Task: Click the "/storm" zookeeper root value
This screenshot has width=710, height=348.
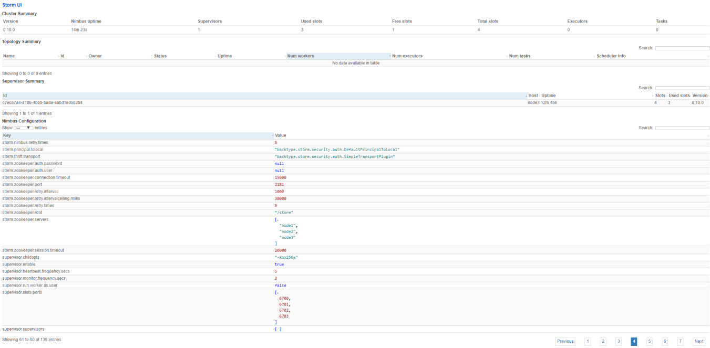Action: (x=284, y=213)
